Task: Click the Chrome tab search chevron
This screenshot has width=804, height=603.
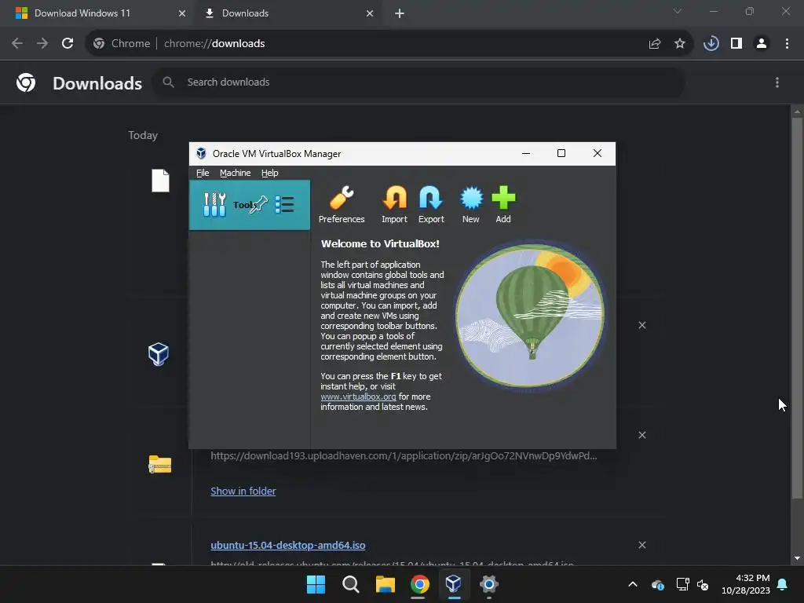Action: (x=678, y=11)
